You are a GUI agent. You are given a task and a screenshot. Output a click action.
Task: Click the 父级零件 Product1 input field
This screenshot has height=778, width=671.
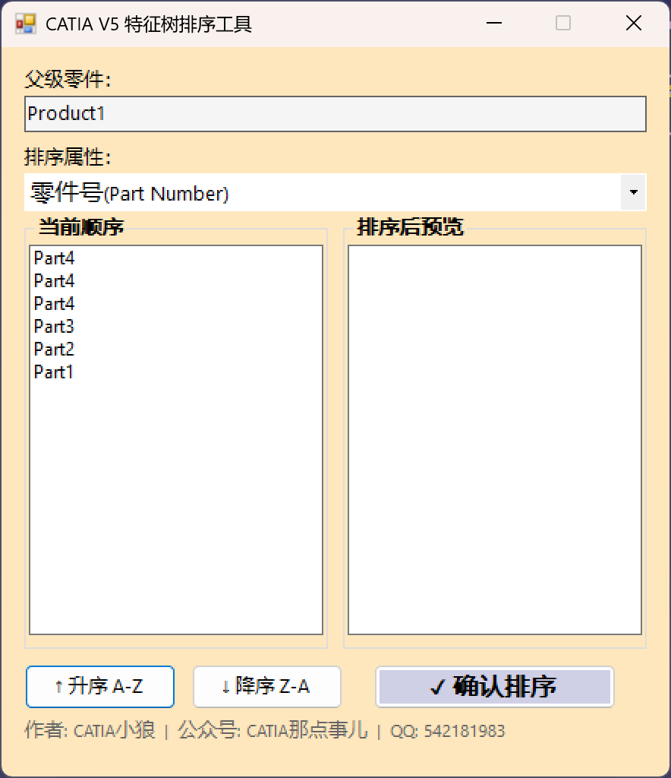[x=335, y=114]
